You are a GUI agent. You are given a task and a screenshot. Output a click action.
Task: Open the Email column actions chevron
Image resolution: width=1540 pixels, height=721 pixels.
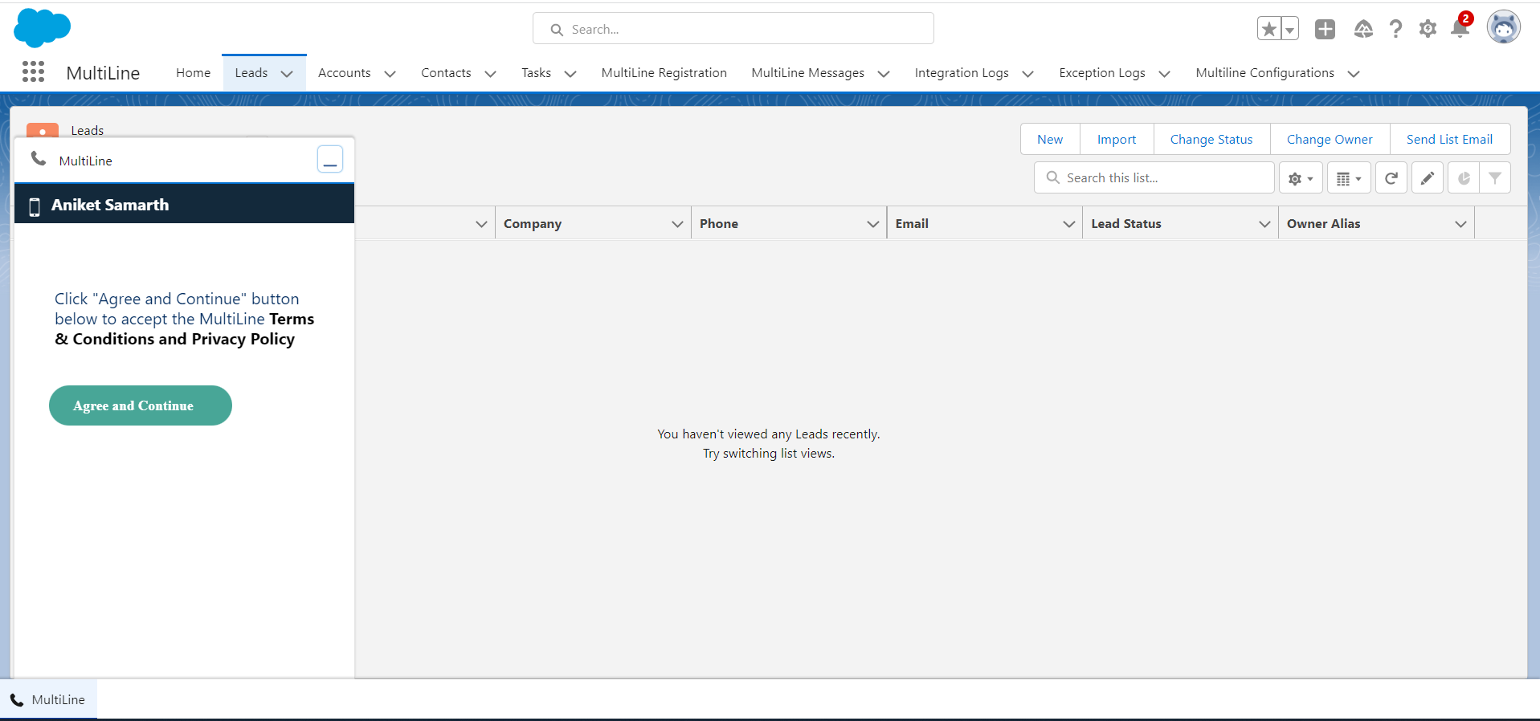(1069, 224)
